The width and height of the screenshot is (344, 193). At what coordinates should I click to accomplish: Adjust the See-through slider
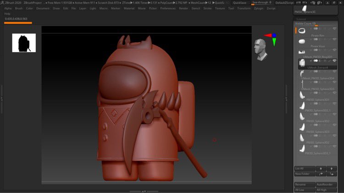(262, 3)
